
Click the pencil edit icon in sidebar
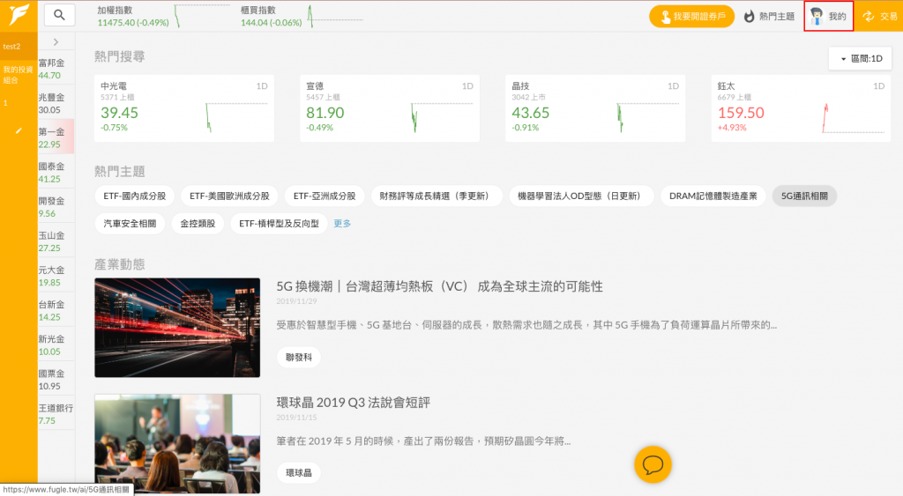click(x=19, y=131)
